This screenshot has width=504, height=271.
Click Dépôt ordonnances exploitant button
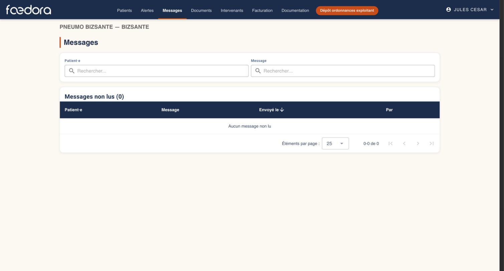[347, 10]
